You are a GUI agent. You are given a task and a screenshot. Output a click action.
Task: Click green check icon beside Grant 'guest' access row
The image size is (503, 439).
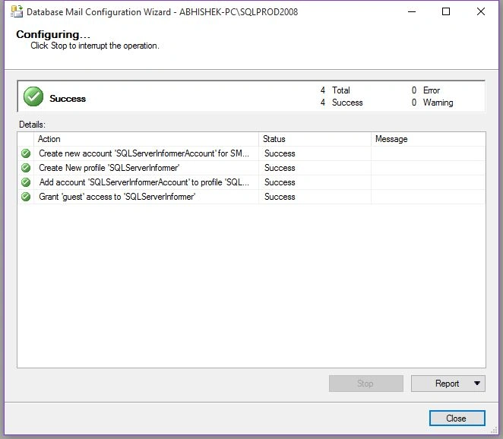coord(26,197)
